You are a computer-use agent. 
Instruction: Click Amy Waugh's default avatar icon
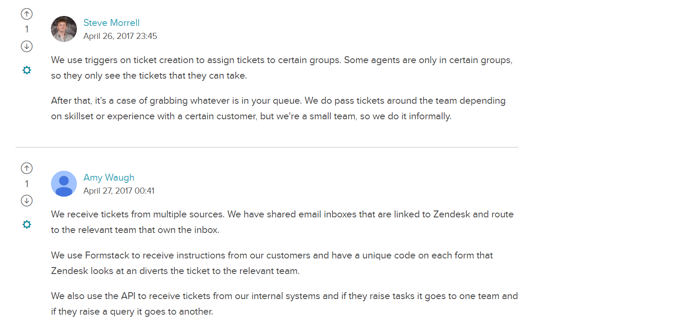click(x=64, y=184)
